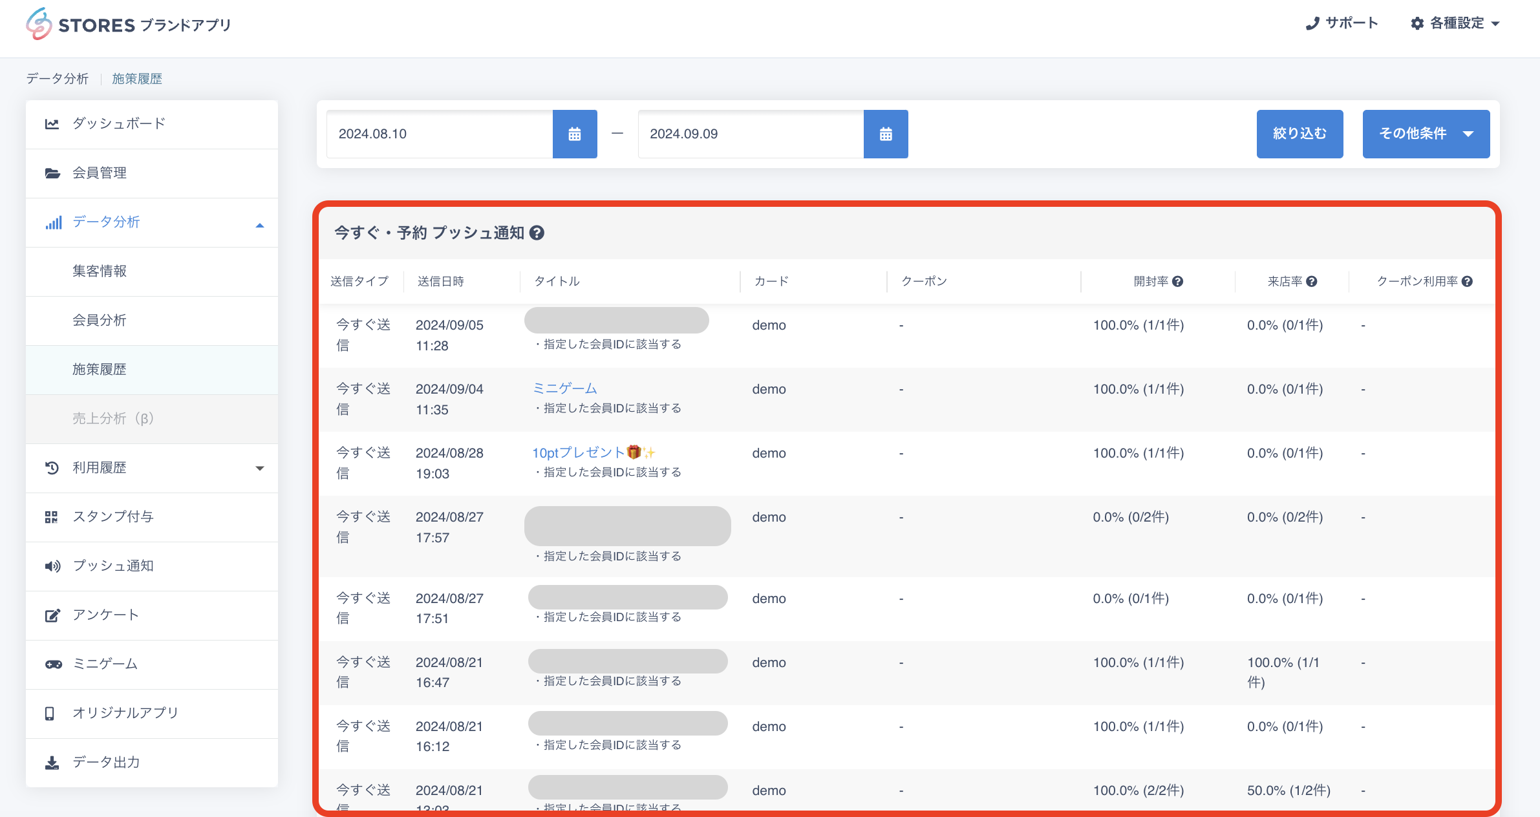Open the start date calendar picker
Image resolution: width=1540 pixels, height=817 pixels.
(x=575, y=134)
